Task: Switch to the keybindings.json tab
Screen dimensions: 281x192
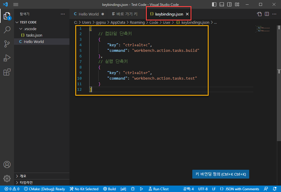Action: click(169, 14)
